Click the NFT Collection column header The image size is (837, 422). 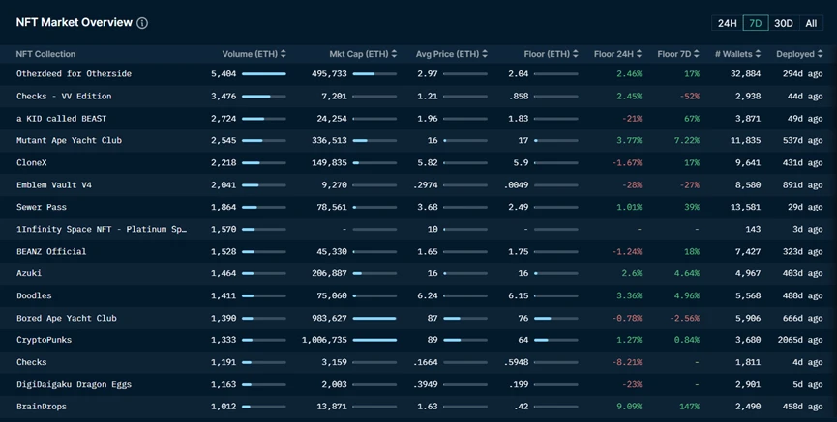tap(45, 54)
